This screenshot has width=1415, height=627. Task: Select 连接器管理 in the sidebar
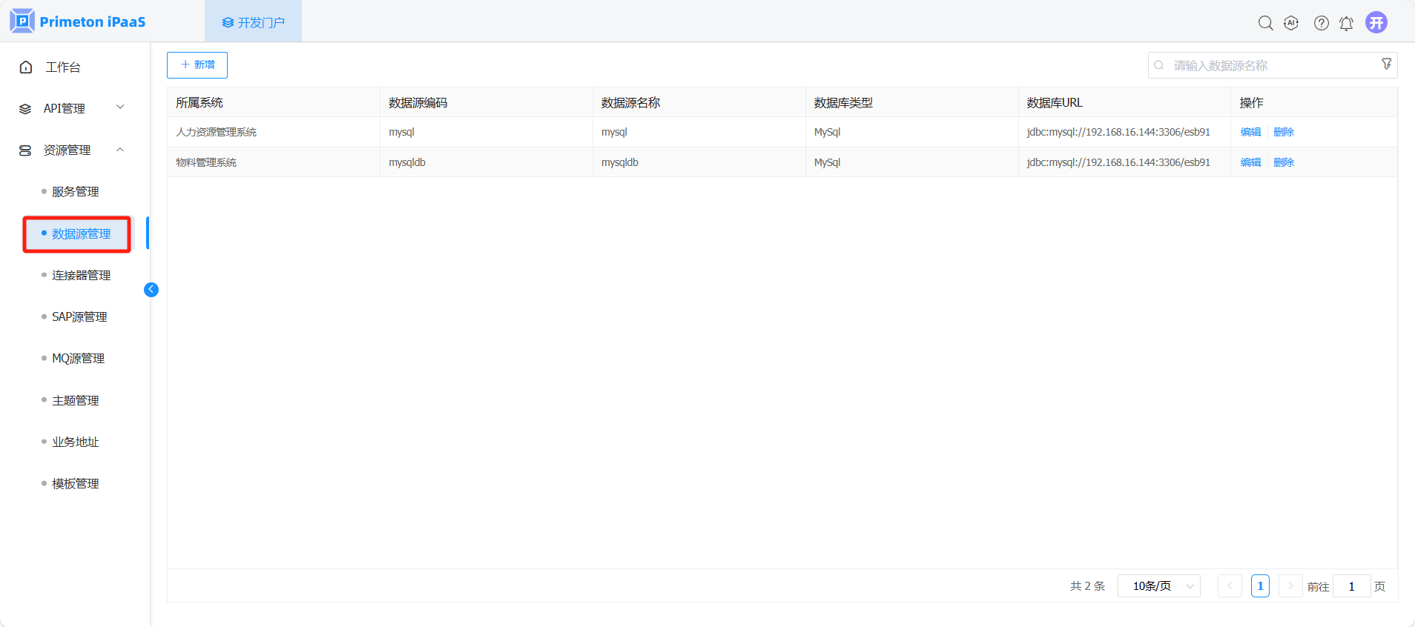click(x=81, y=275)
